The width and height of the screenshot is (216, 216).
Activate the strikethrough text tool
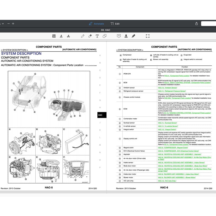[68, 36]
